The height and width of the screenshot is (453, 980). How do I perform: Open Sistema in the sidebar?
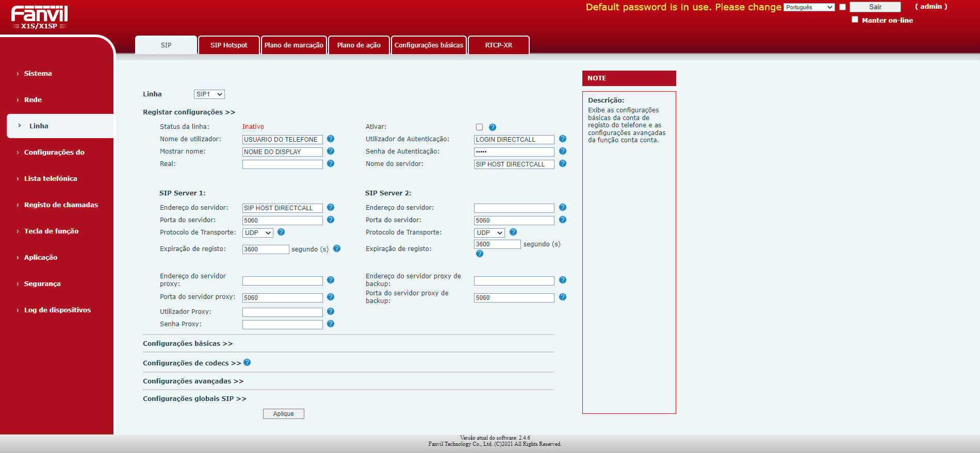click(x=38, y=74)
